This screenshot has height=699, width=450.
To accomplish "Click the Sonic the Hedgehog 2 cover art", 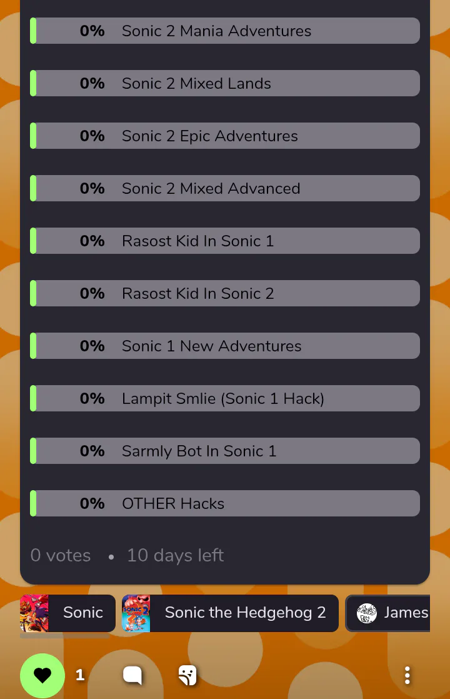I will [x=136, y=613].
